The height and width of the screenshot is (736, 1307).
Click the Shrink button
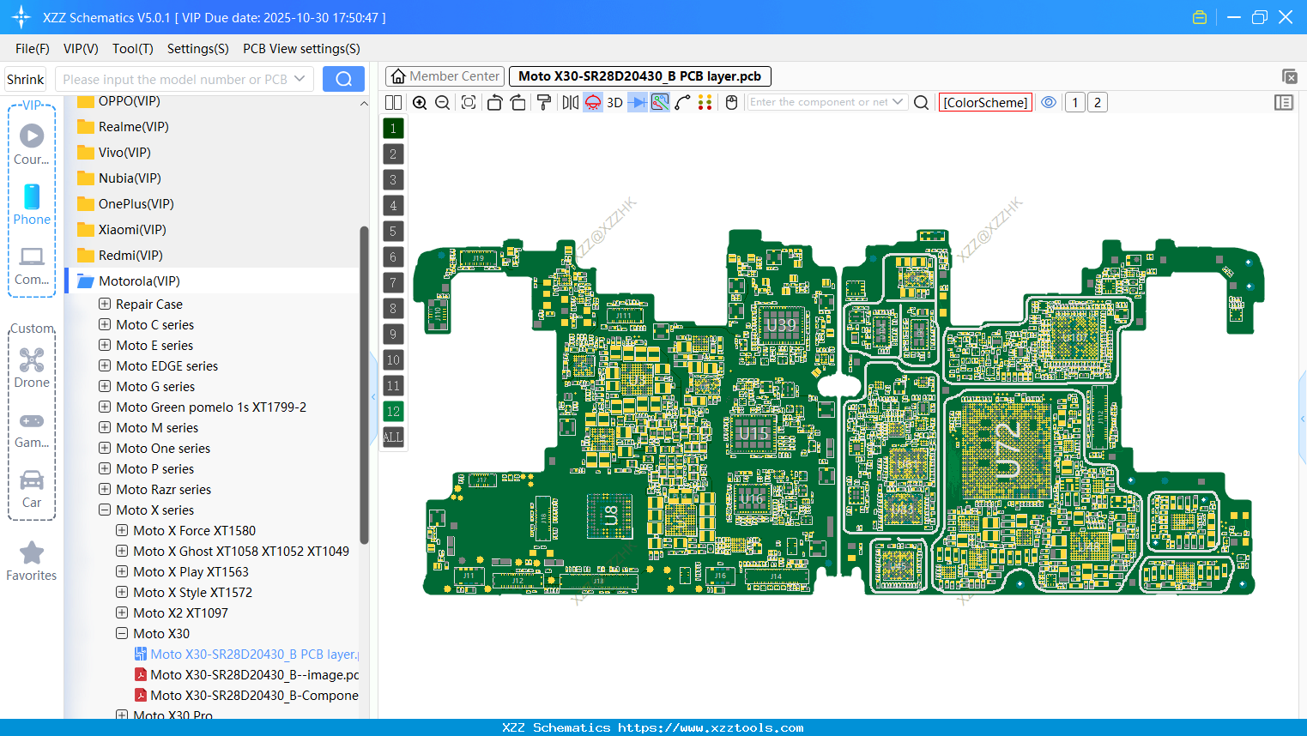click(26, 79)
